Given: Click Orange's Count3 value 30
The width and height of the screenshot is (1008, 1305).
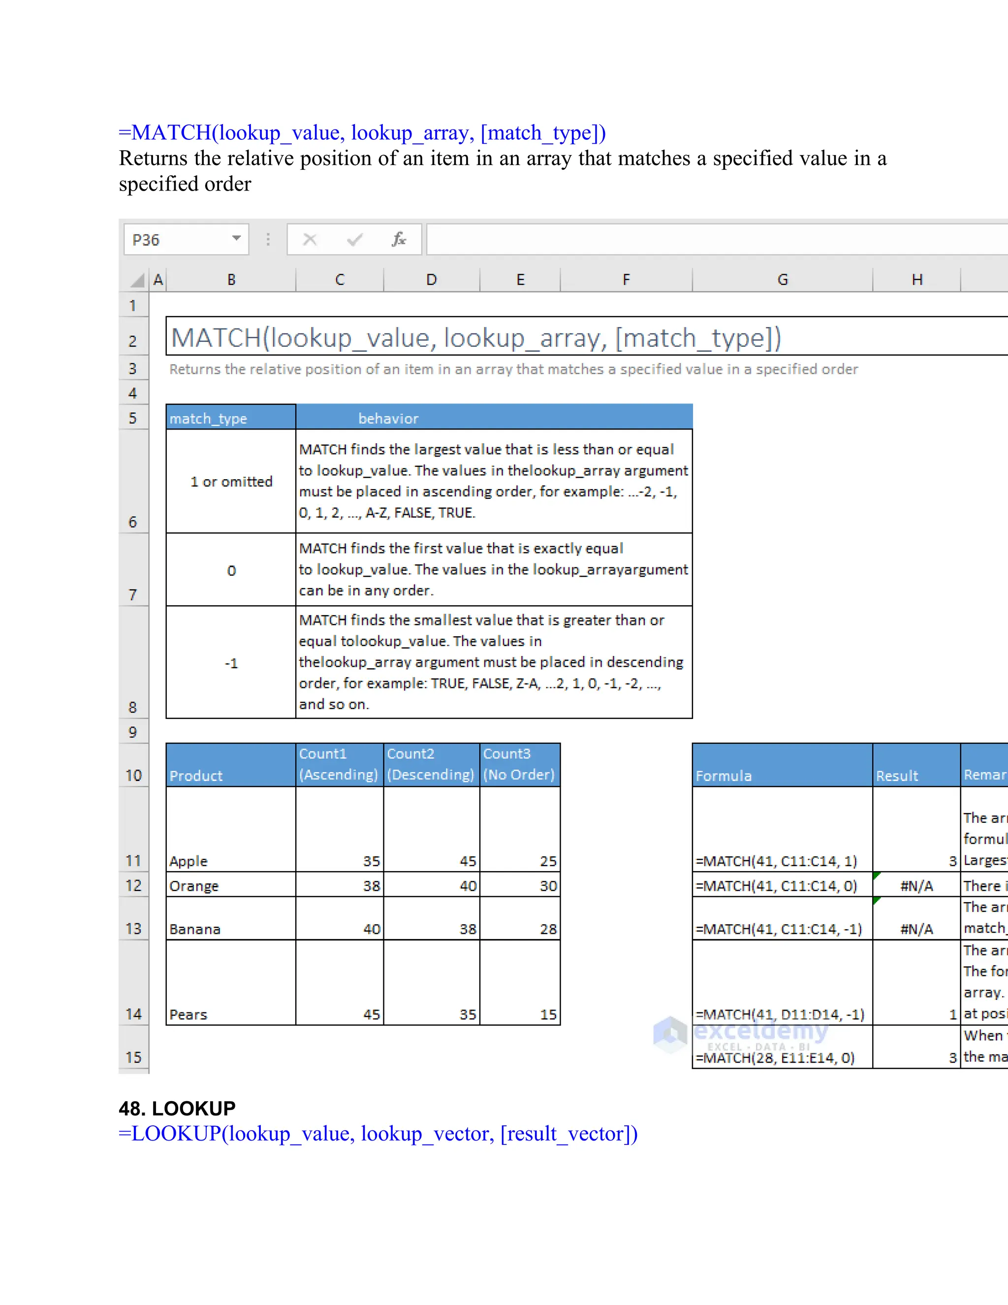Looking at the screenshot, I should (520, 885).
